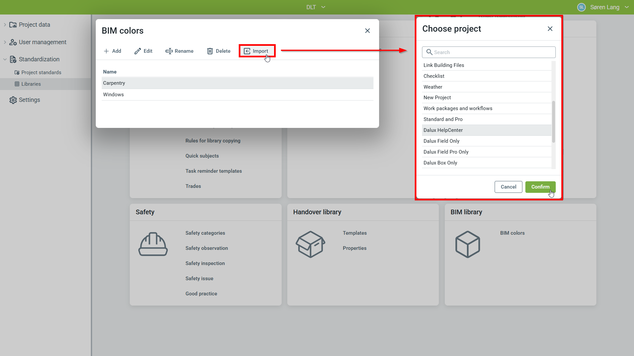Click the BIM library cube icon
Viewport: 634px width, 356px height.
click(468, 244)
